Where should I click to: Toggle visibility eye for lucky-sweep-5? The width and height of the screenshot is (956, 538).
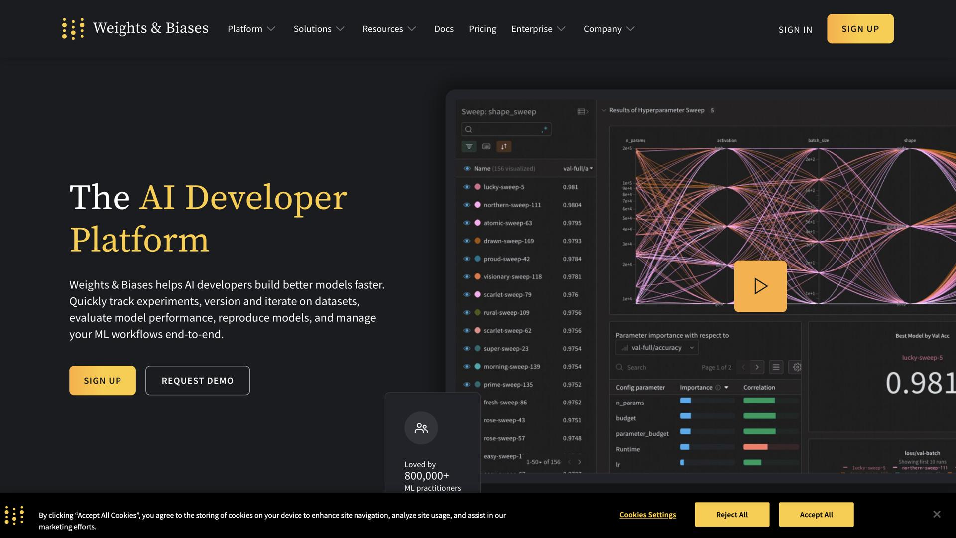pyautogui.click(x=467, y=187)
